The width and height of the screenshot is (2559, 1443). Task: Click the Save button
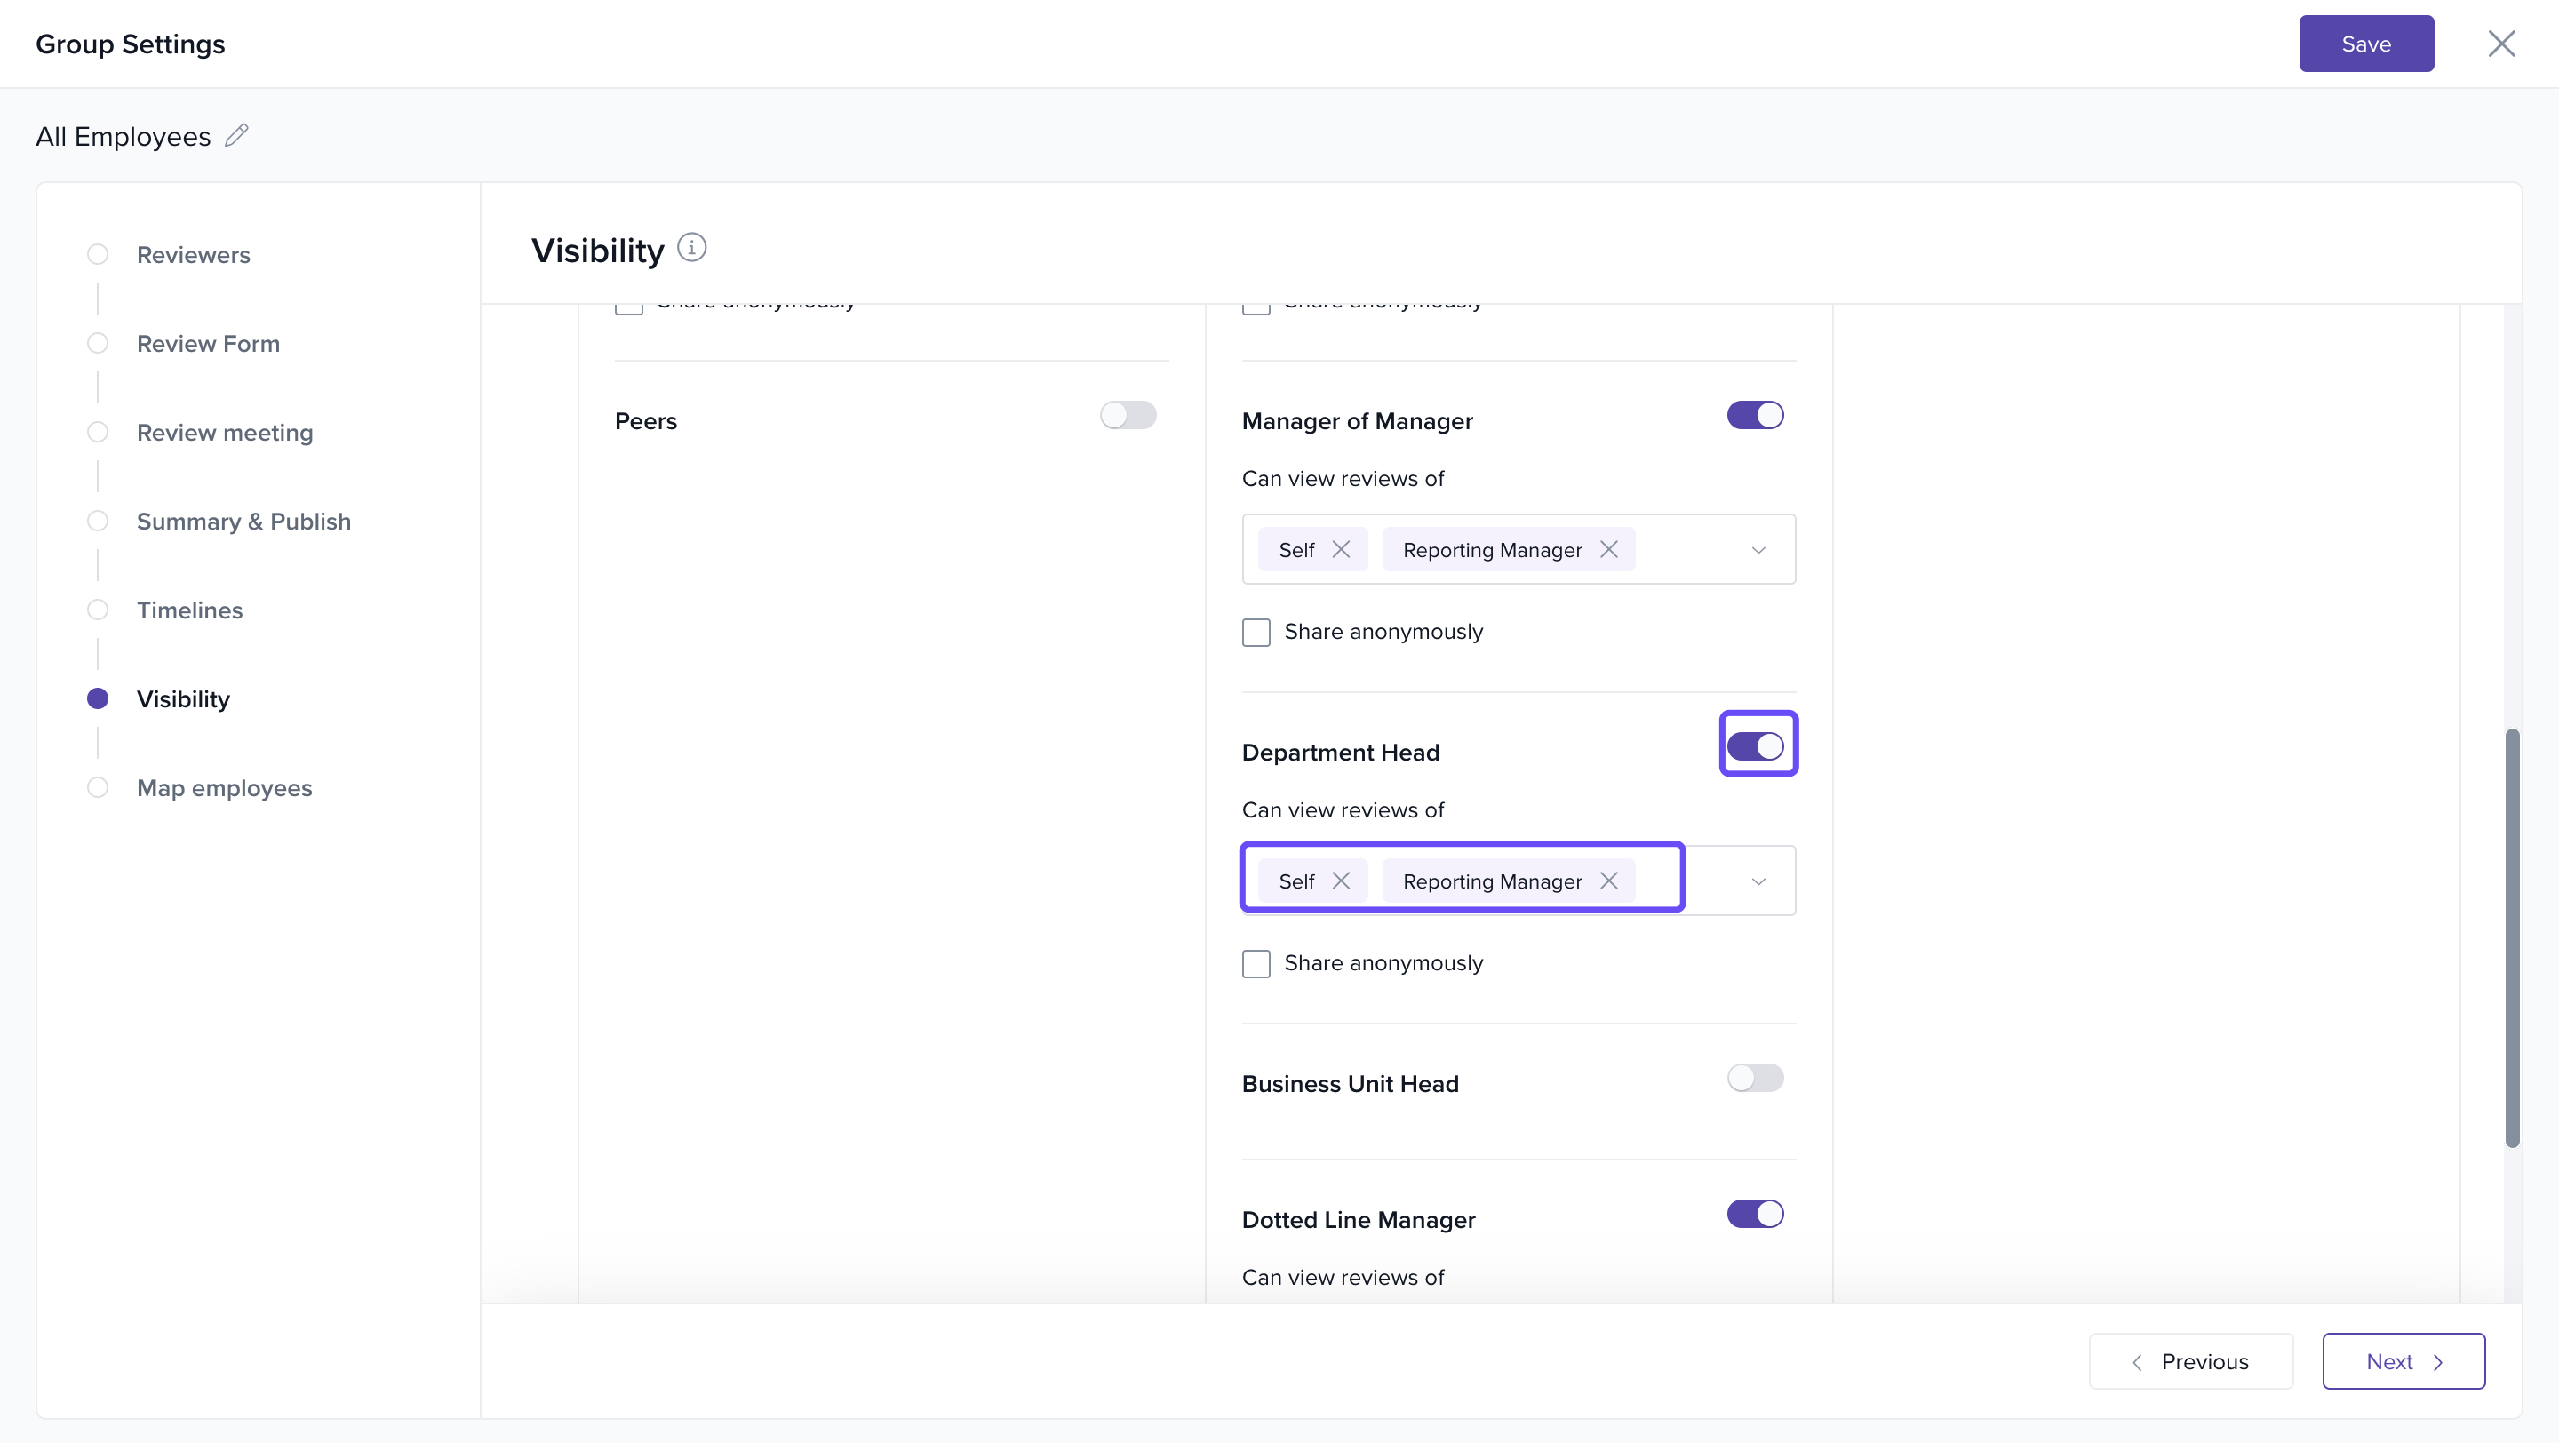click(2365, 44)
